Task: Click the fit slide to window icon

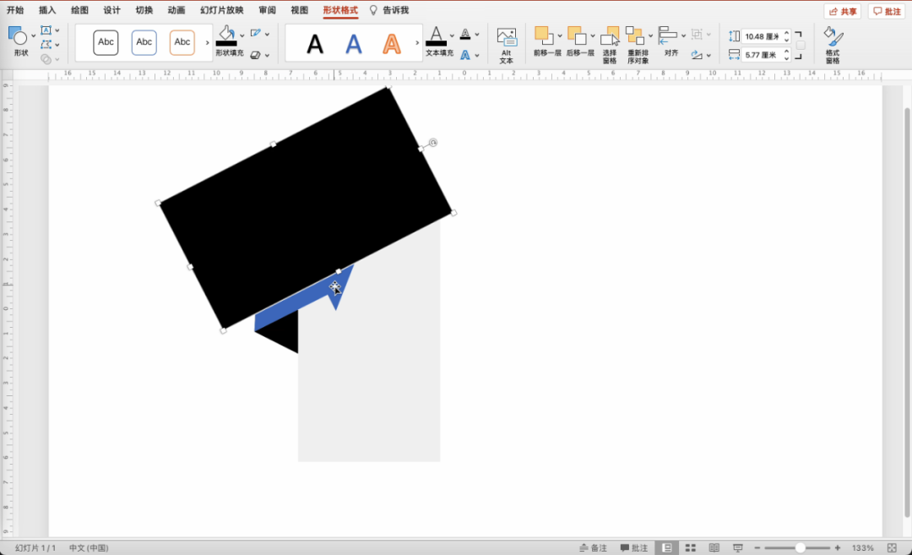Action: (x=893, y=548)
